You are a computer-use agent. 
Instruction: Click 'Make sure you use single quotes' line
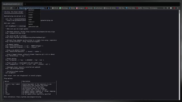(17, 29)
